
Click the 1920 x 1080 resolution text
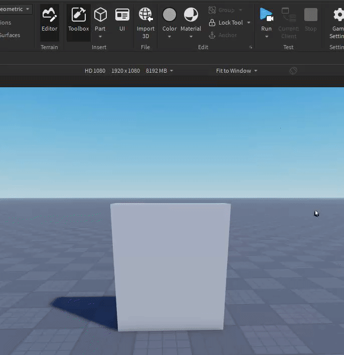[x=125, y=71]
